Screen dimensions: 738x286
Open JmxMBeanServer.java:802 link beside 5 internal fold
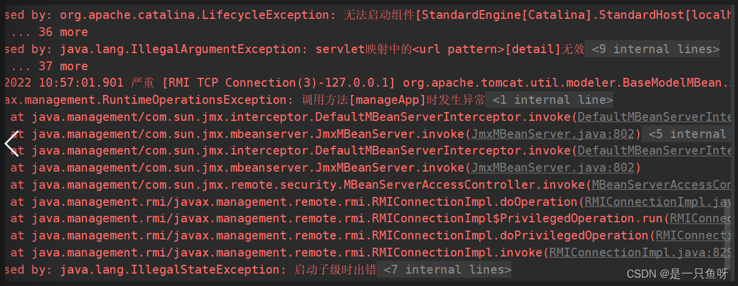coord(556,134)
